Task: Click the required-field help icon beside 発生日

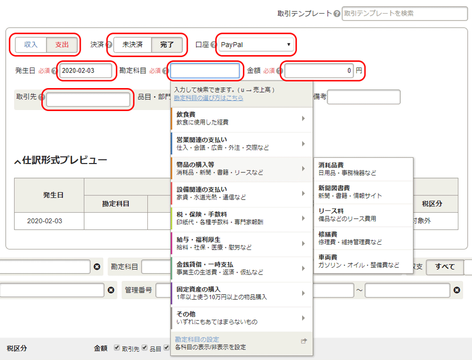Action: [x=53, y=70]
